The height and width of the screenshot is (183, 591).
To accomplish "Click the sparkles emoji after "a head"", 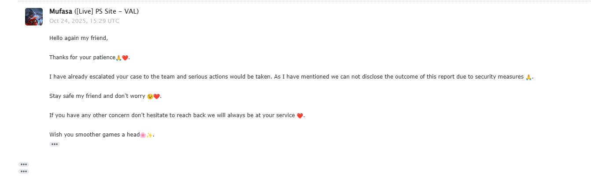I will tap(149, 135).
